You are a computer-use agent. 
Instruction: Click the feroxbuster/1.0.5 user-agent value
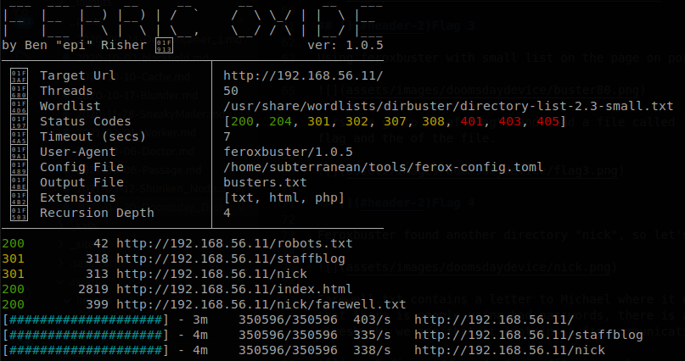[x=288, y=153]
